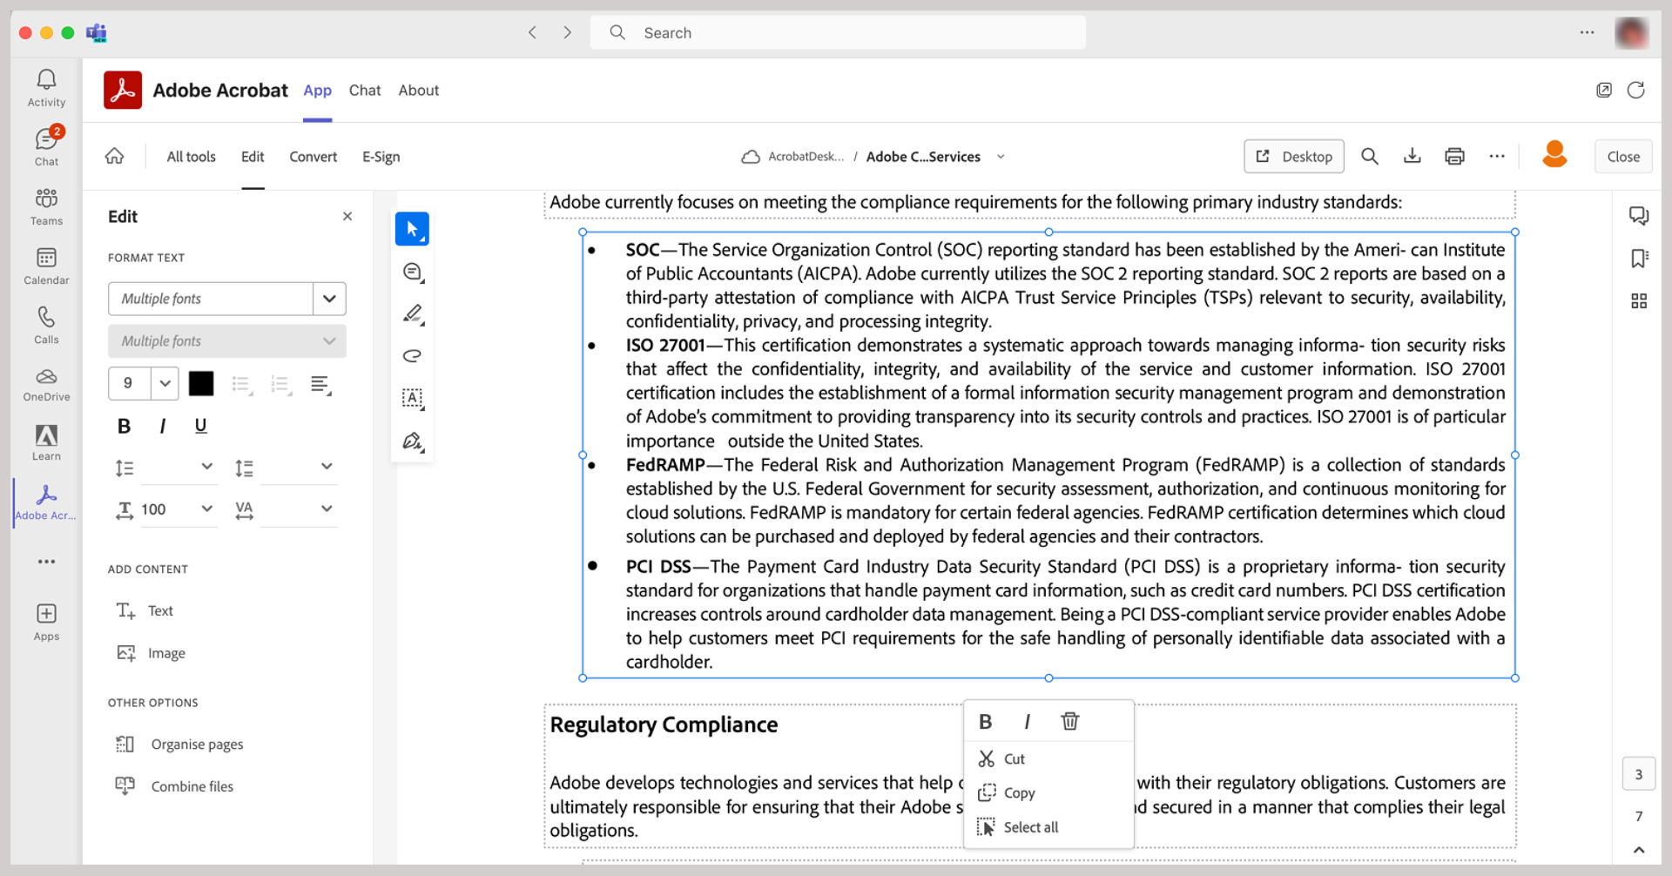Click the Close button

(1623, 156)
